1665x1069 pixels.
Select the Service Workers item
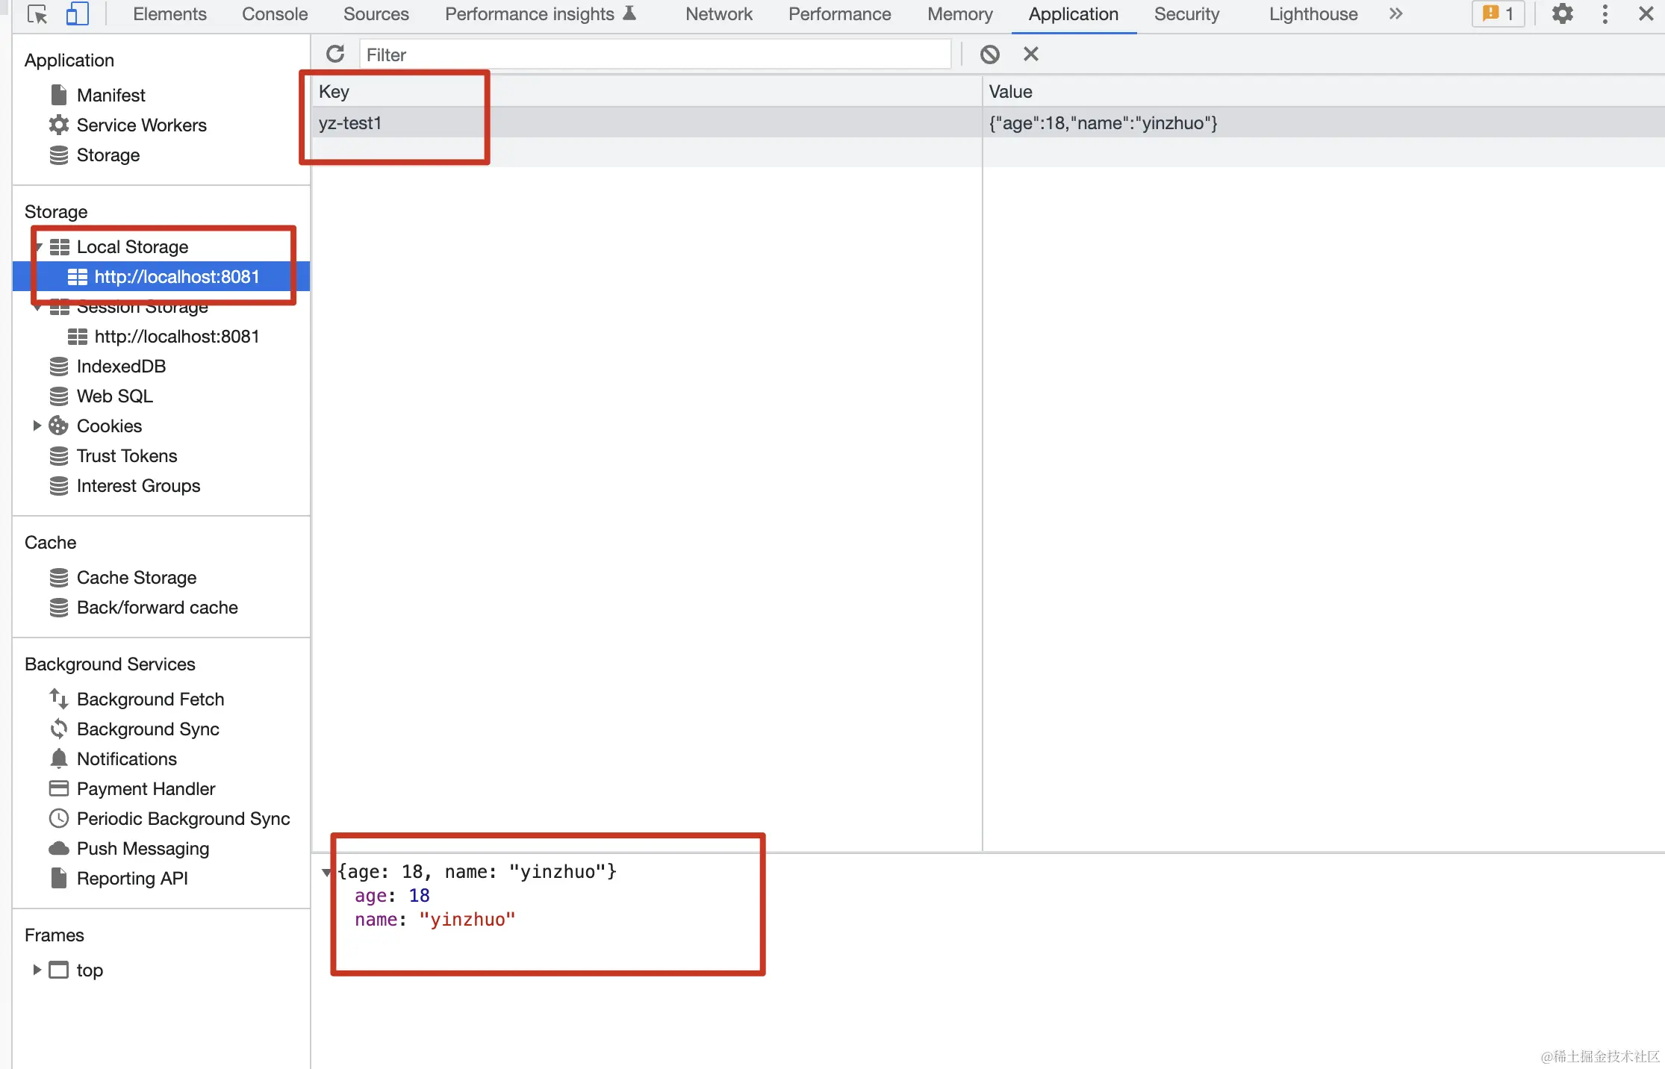click(x=141, y=125)
